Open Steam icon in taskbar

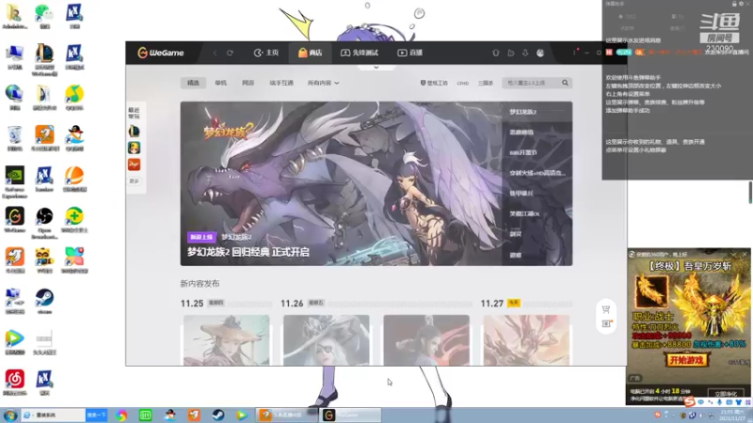click(218, 415)
